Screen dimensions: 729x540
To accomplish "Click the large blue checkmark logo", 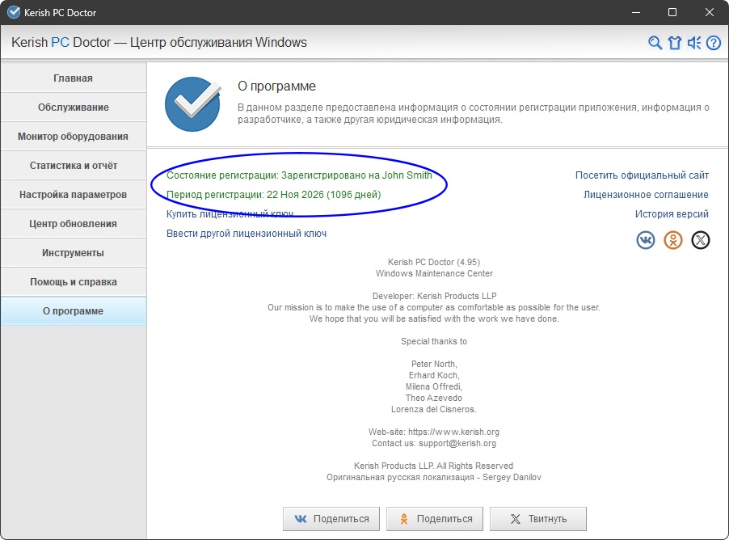I will tap(193, 103).
